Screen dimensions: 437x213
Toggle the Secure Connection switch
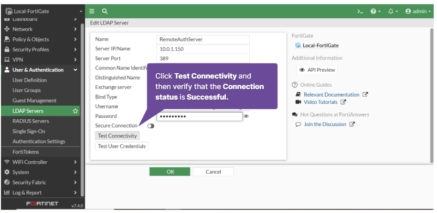[151, 126]
